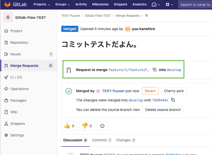Open the dashboard gauge icon dropdown
Viewport: 212px width, 155px height.
pos(156,5)
